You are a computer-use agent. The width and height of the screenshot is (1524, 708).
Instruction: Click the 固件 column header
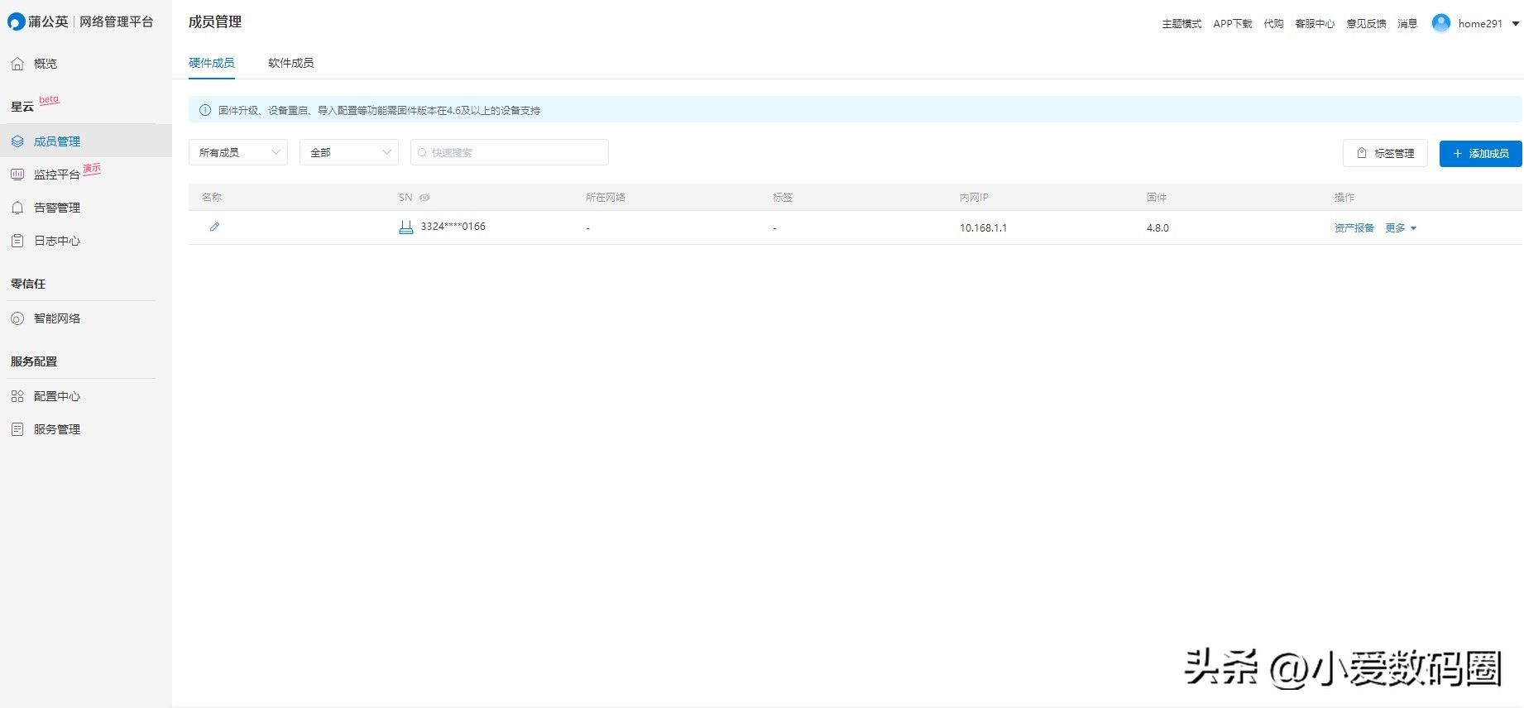click(x=1157, y=198)
